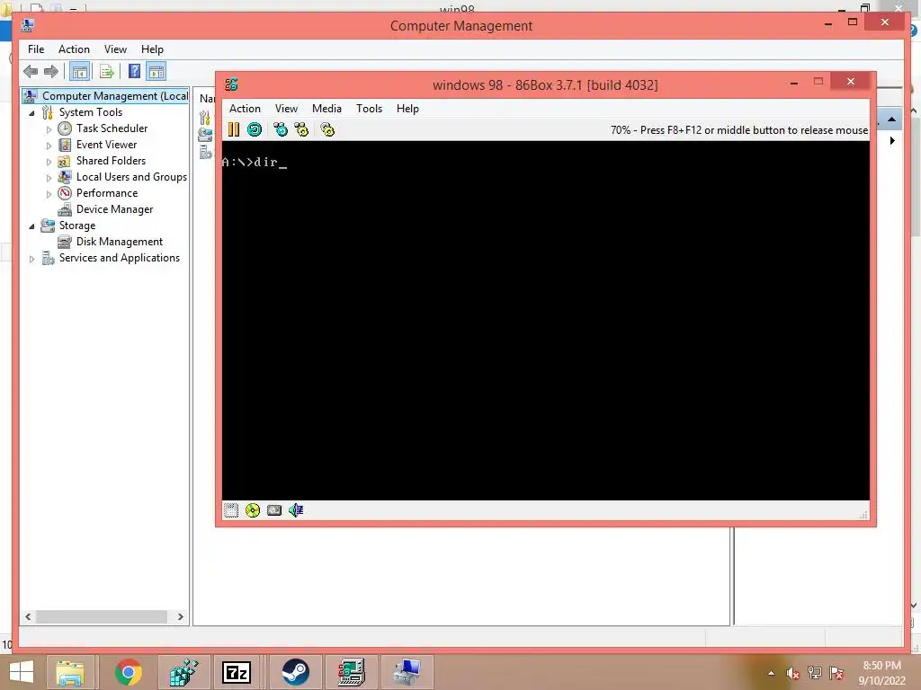Open the Help menu in Computer Management
The height and width of the screenshot is (690, 921).
tap(152, 49)
